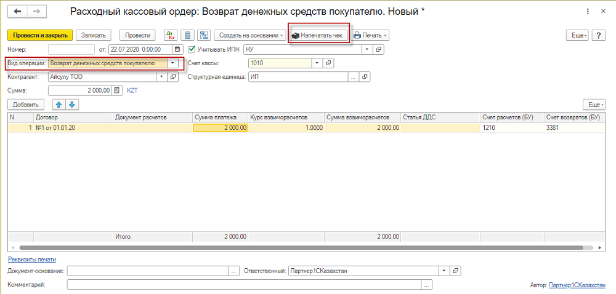Click the Номер input field
The width and height of the screenshot is (616, 294).
coord(71,49)
